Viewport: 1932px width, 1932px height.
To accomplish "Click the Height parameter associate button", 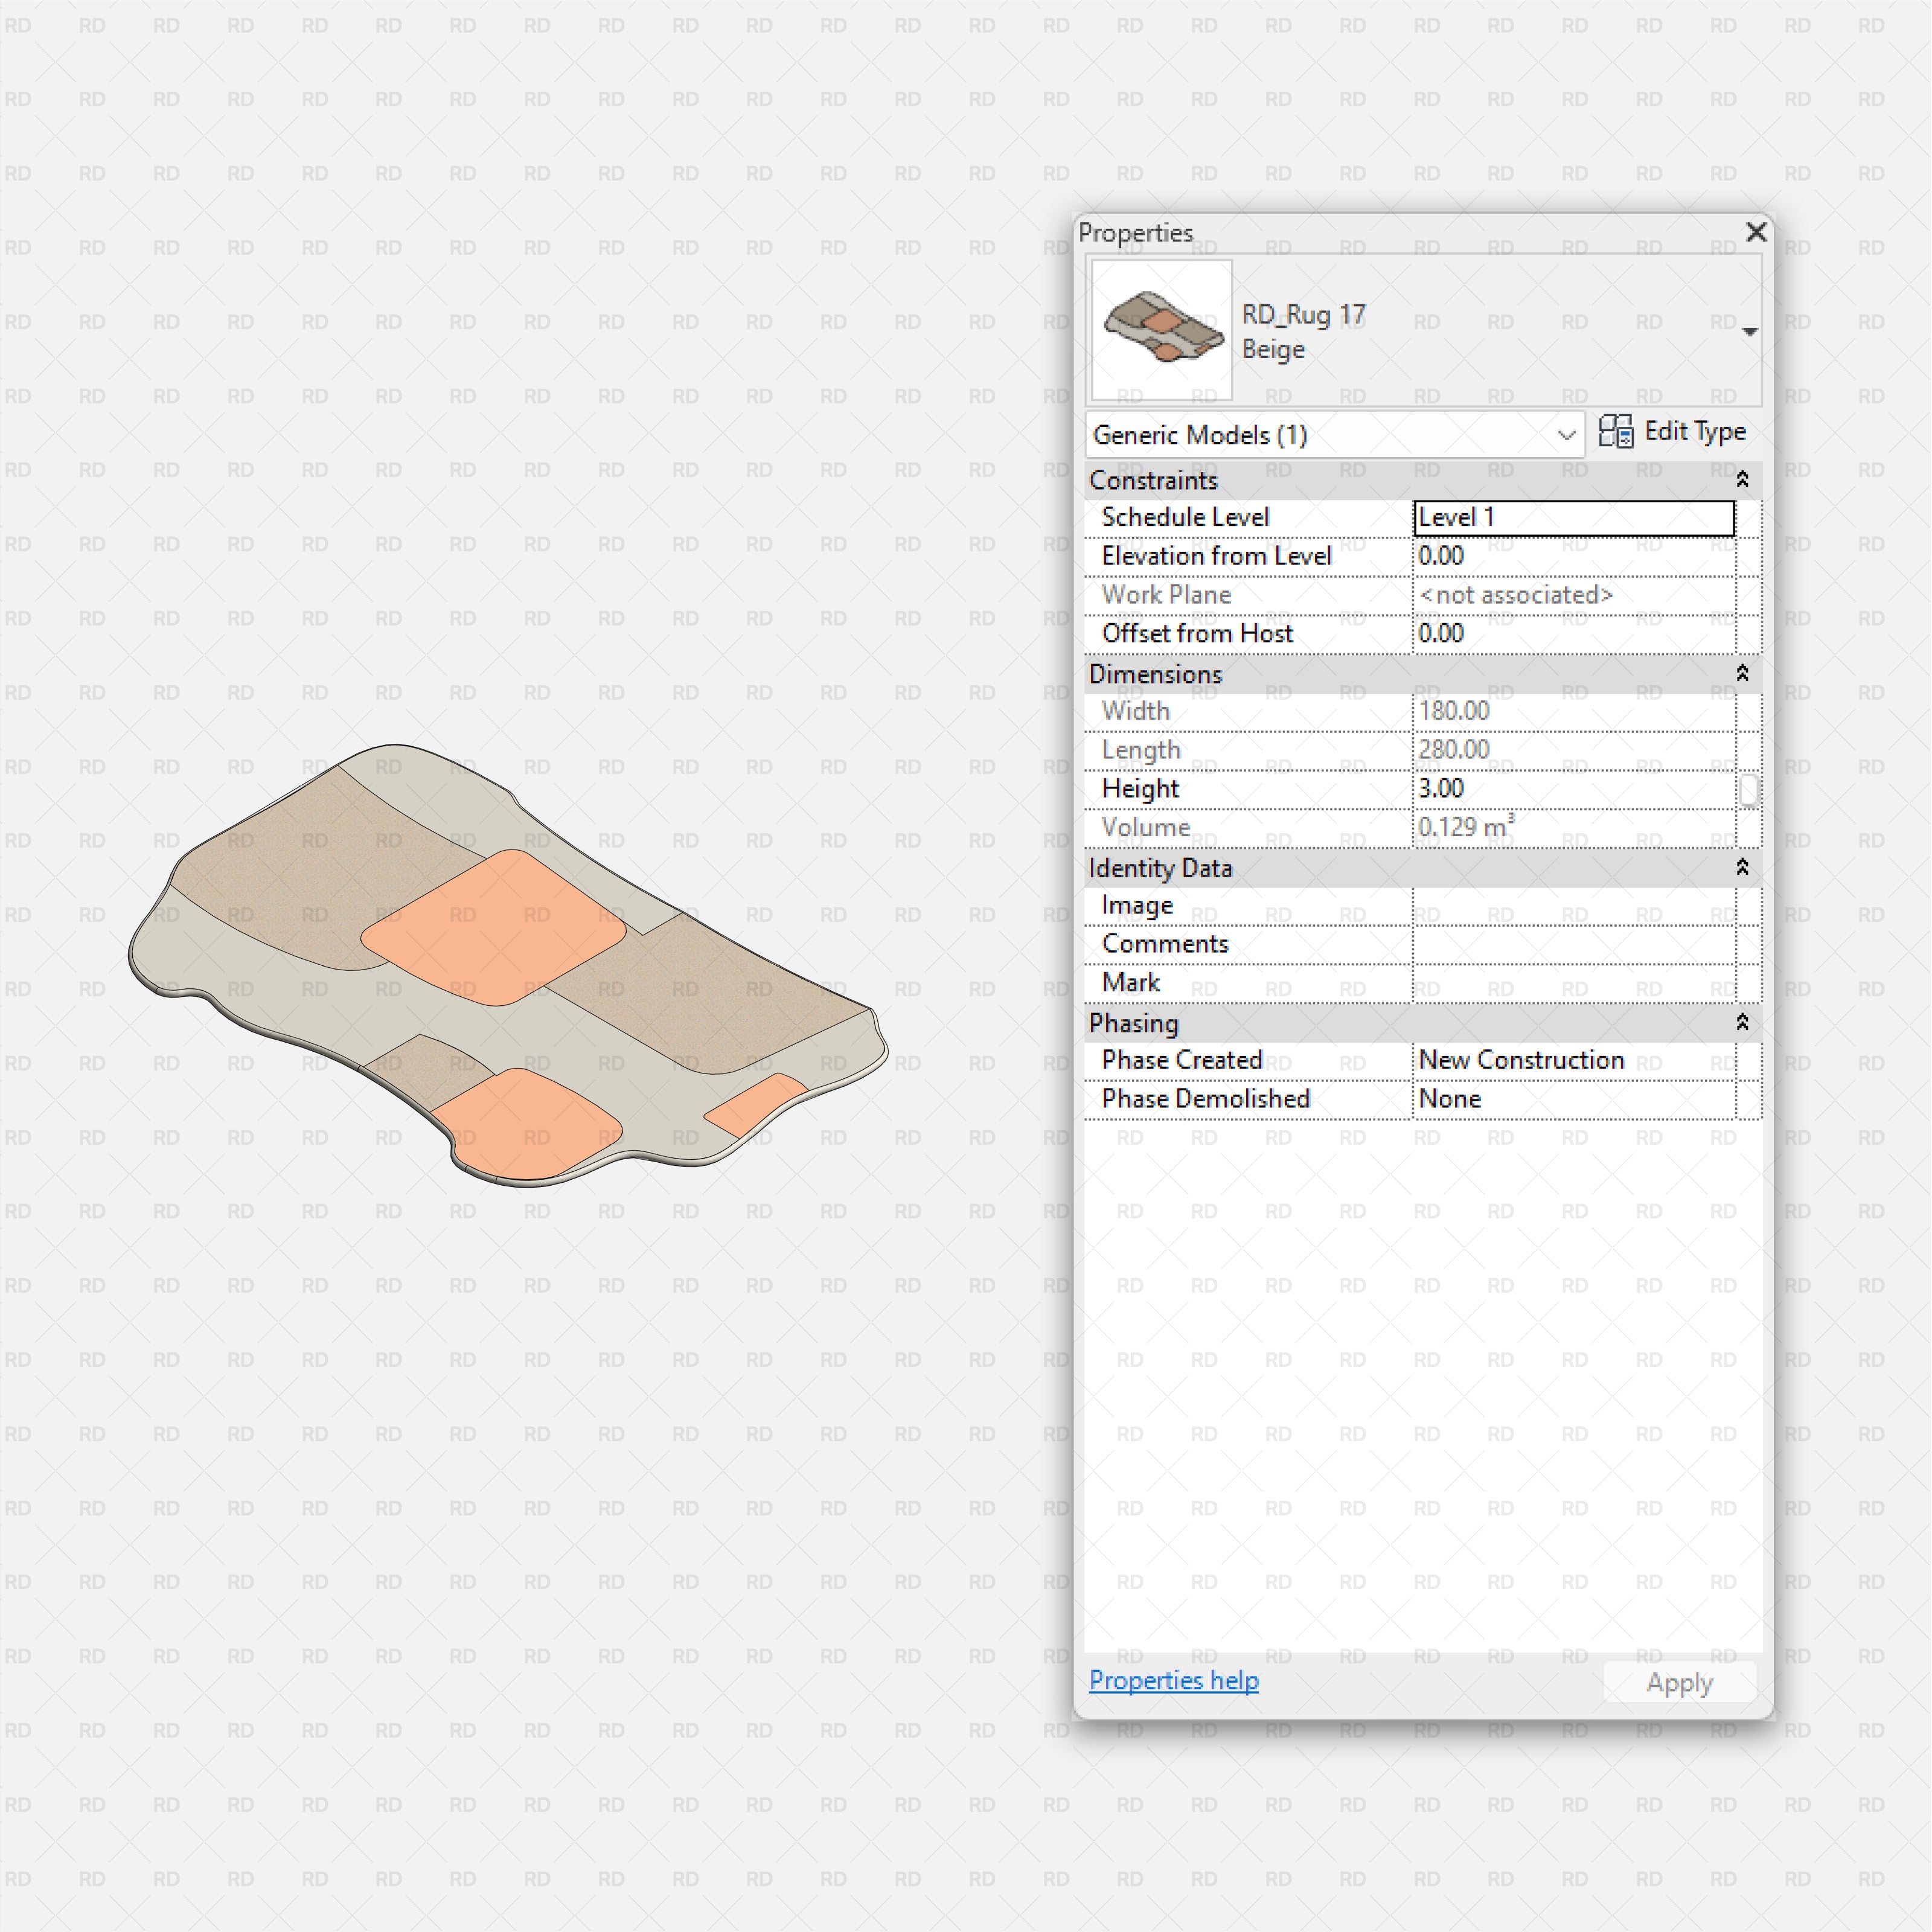I will 1748,790.
